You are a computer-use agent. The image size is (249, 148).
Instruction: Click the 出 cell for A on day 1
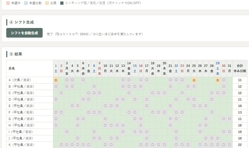(x=56, y=80)
